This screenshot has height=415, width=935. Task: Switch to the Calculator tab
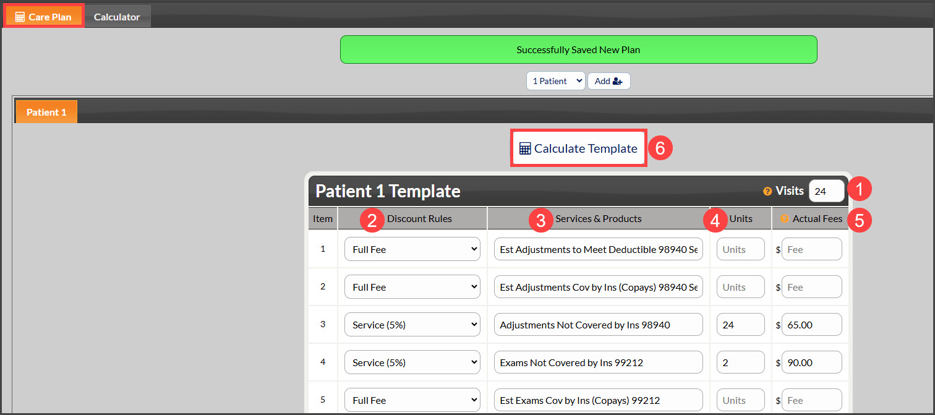[117, 17]
